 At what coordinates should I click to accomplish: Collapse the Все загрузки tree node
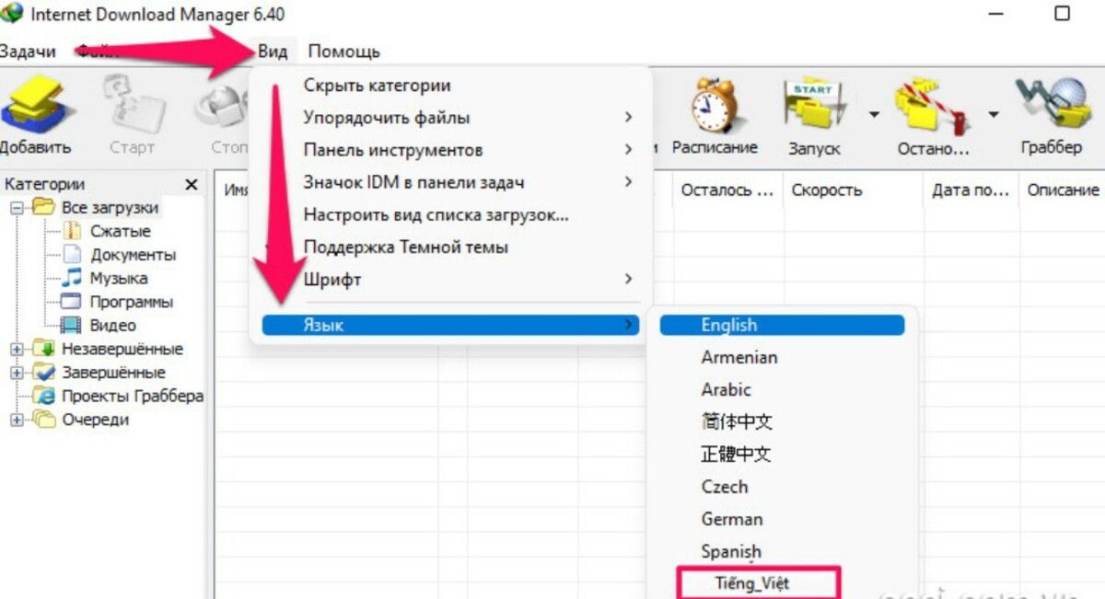pos(16,208)
